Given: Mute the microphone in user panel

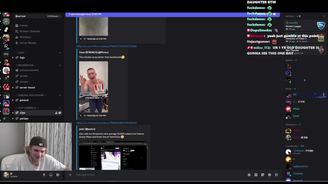Looking at the screenshot, I should (44, 175).
